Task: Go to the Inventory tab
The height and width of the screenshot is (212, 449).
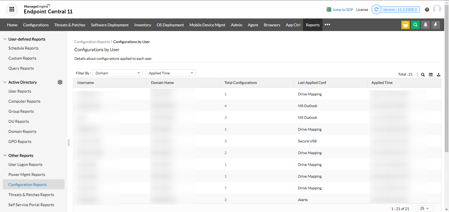Action: [x=143, y=25]
